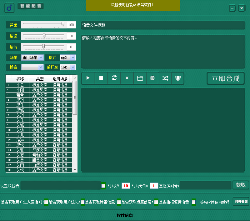Open the folder icon in toolbar
Image resolution: width=250 pixels, height=221 pixels.
[140, 78]
